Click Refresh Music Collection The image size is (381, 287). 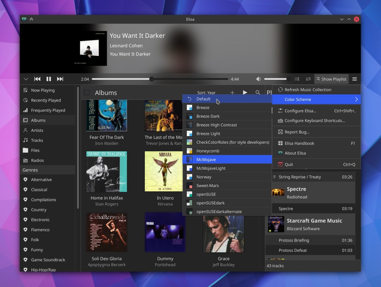point(308,90)
